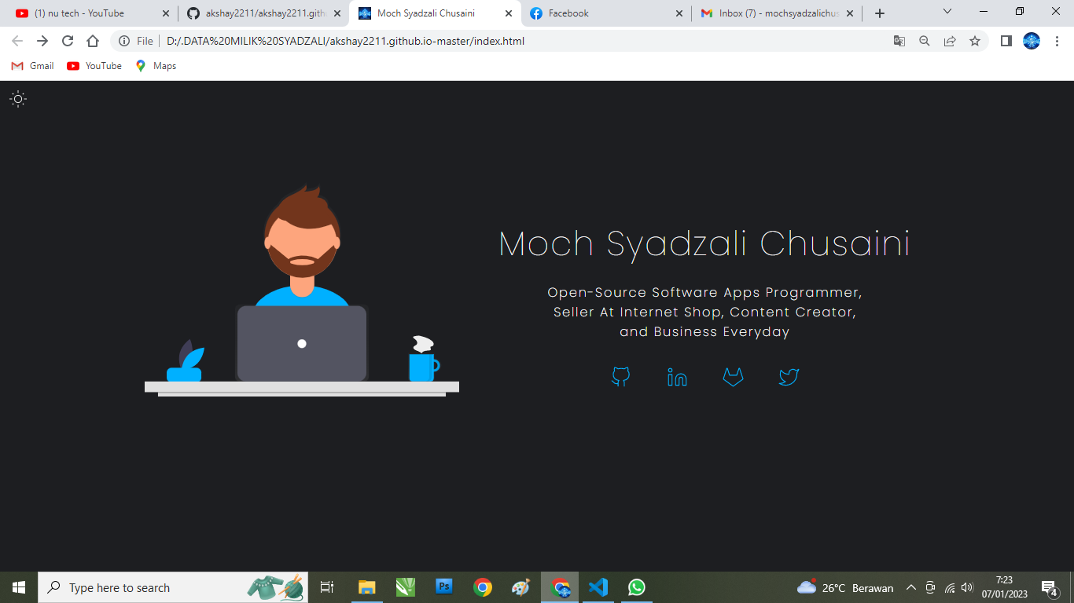Click the browser Back arrow
This screenshot has height=603, width=1074.
tap(17, 41)
